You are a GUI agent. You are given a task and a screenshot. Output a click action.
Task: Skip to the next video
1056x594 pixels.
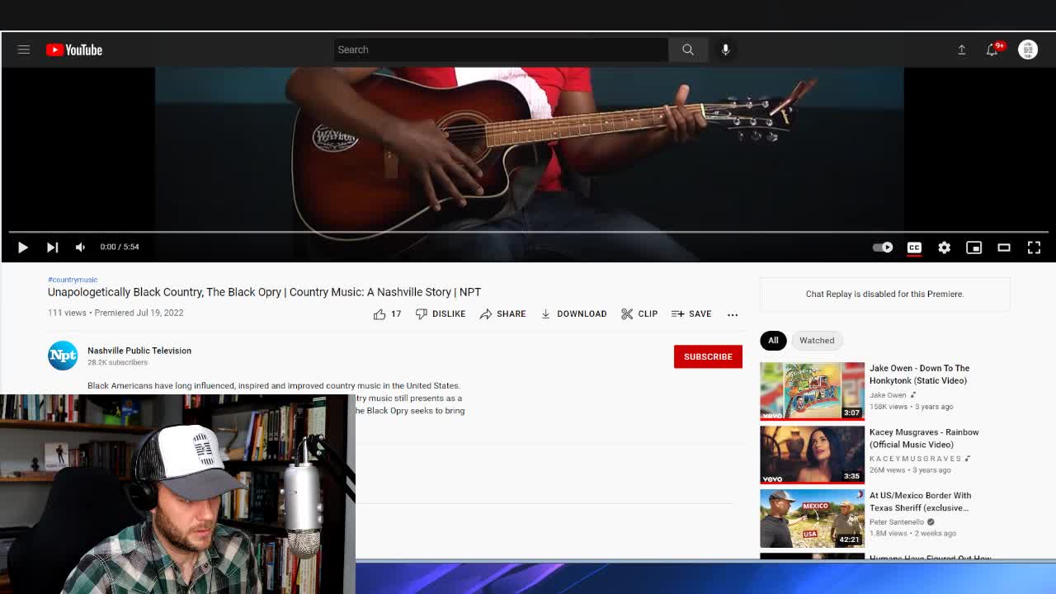point(52,247)
